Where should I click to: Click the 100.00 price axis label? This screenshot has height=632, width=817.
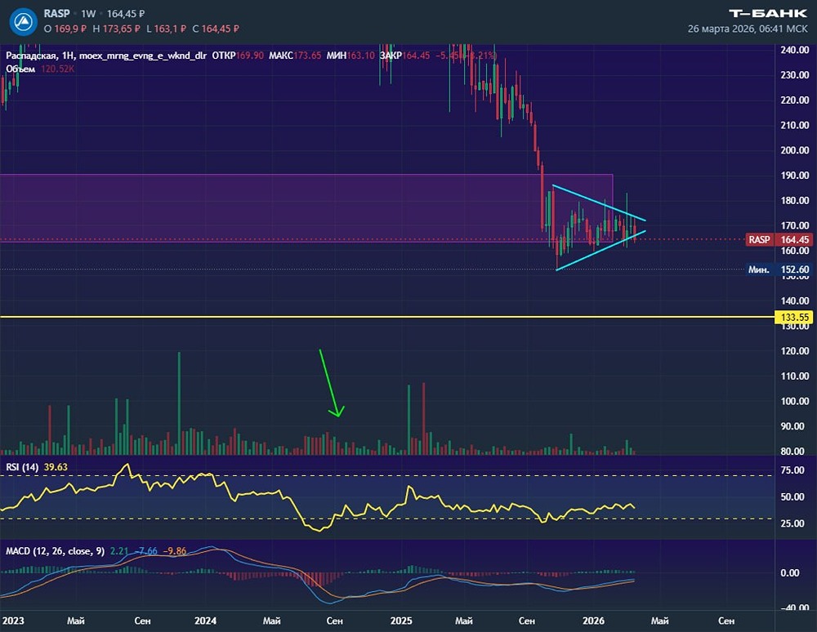tap(795, 401)
